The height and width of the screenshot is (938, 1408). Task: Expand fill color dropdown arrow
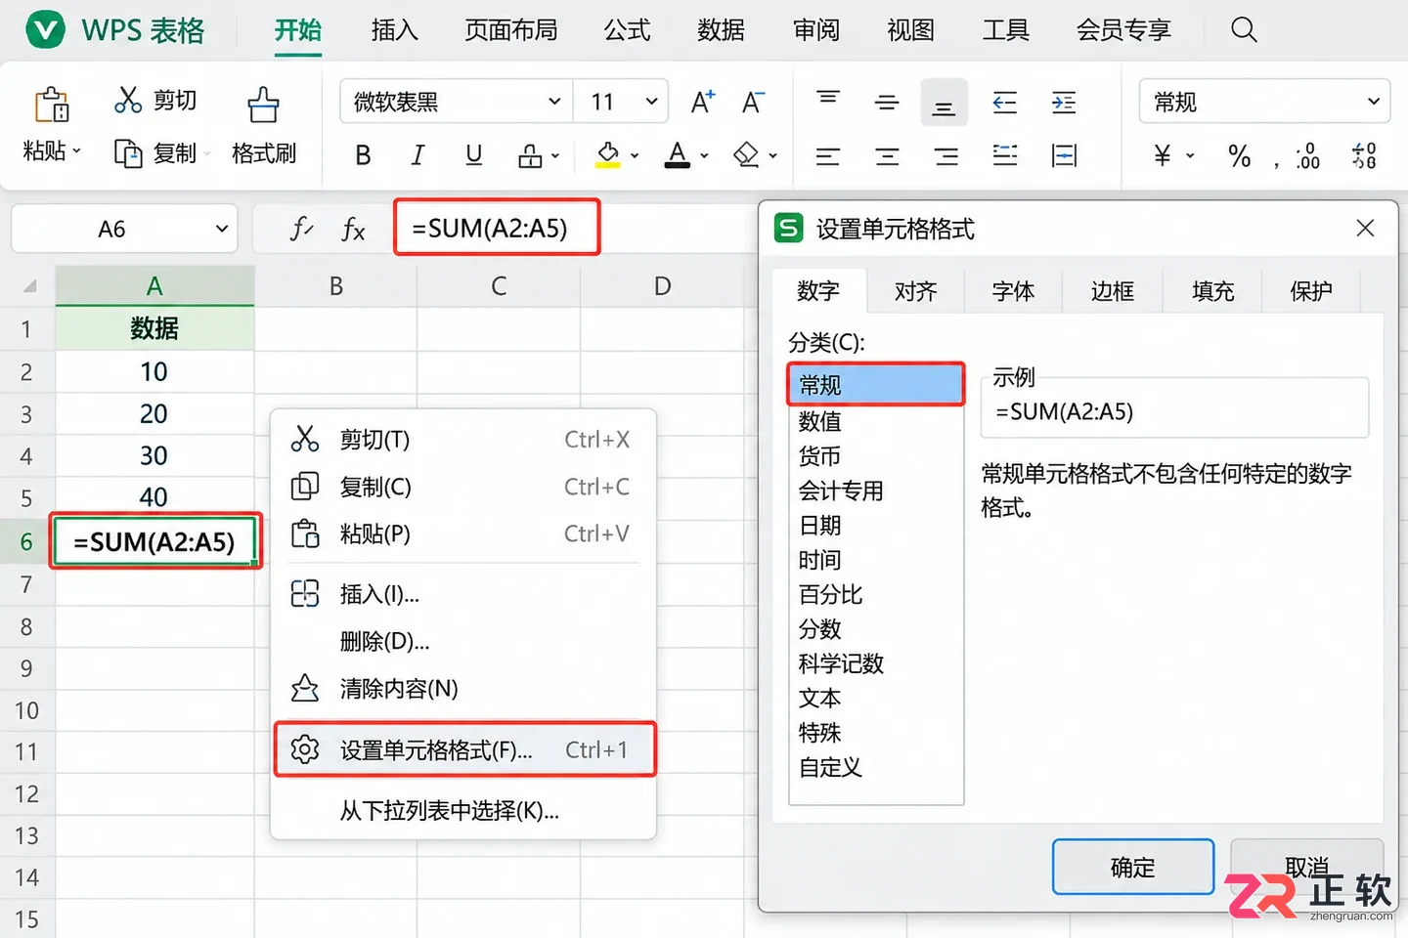click(x=635, y=155)
